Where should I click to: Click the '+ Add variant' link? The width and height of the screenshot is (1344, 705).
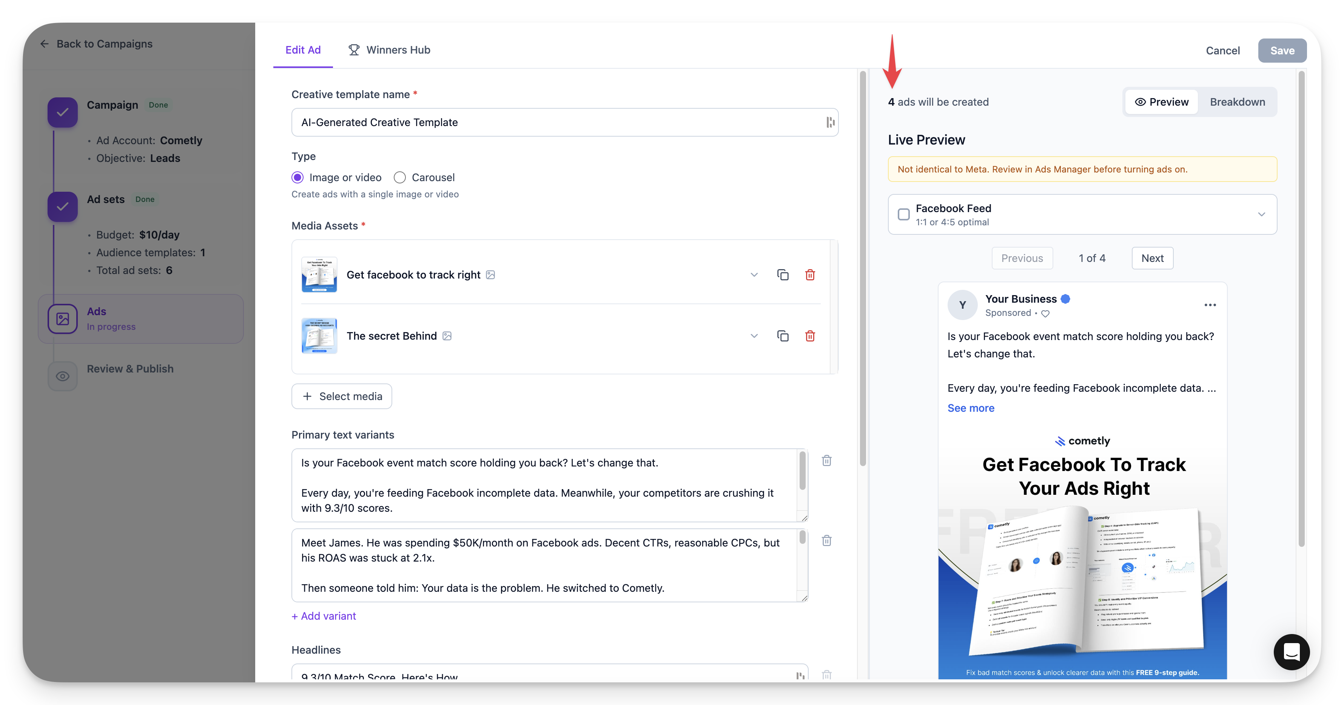[x=324, y=616]
